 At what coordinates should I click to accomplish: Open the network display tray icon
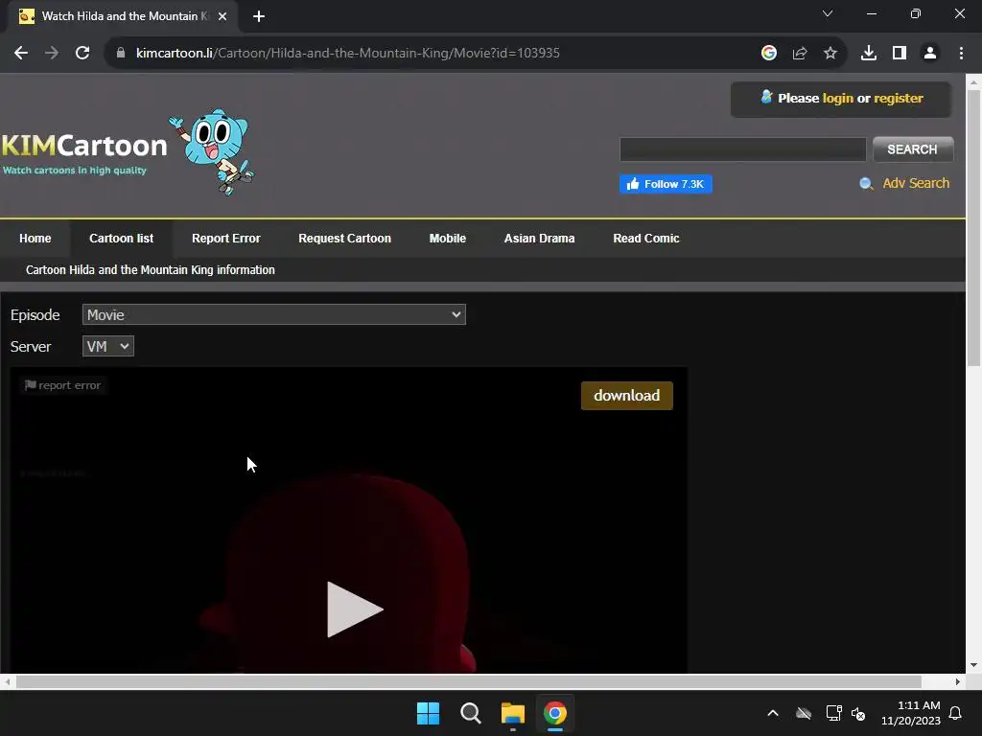pyautogui.click(x=833, y=713)
